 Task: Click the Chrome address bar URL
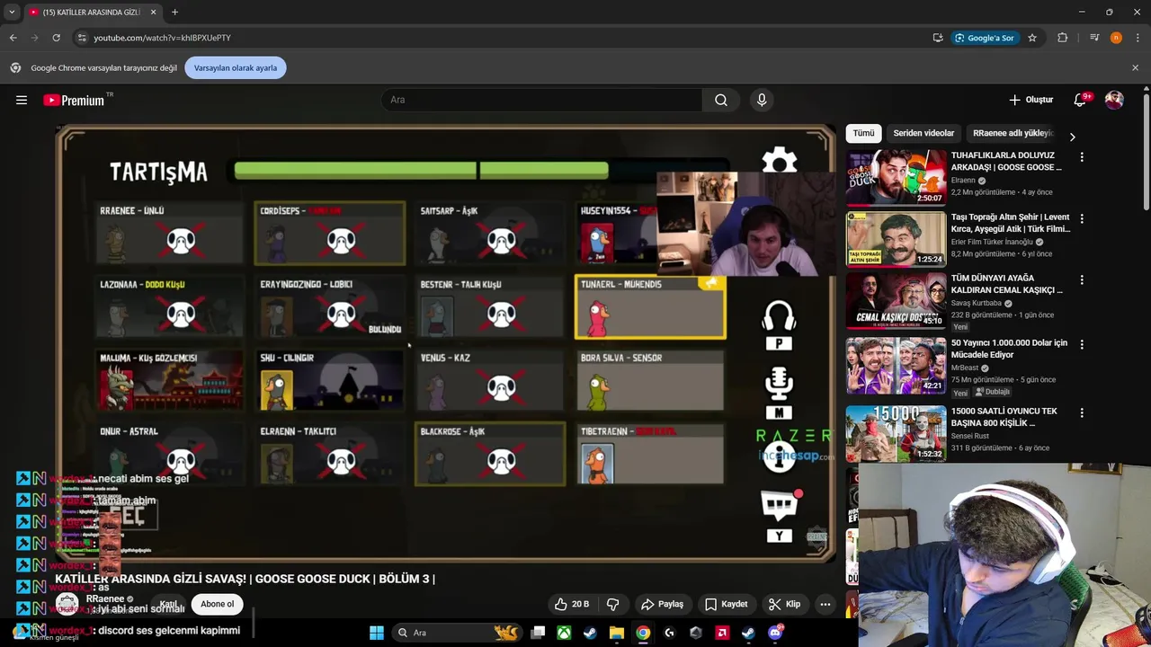coord(162,38)
